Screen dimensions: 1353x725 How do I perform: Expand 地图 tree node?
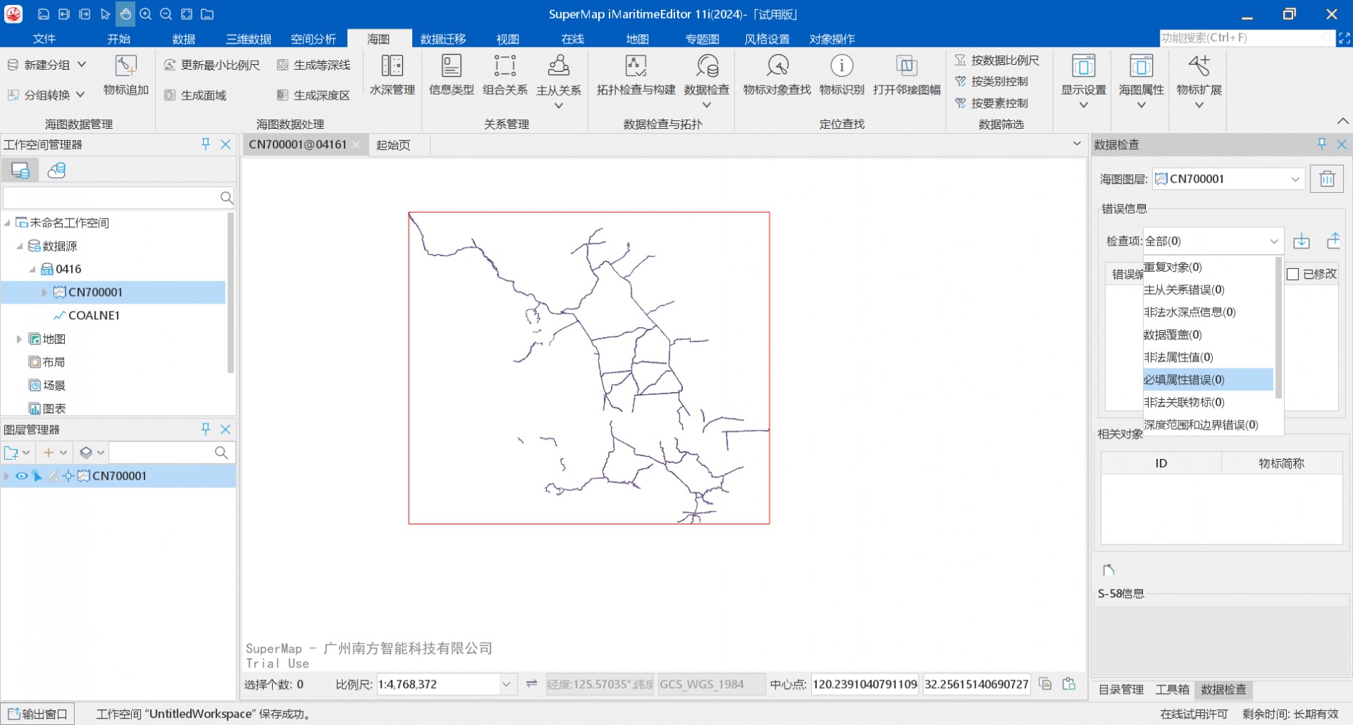coord(19,339)
